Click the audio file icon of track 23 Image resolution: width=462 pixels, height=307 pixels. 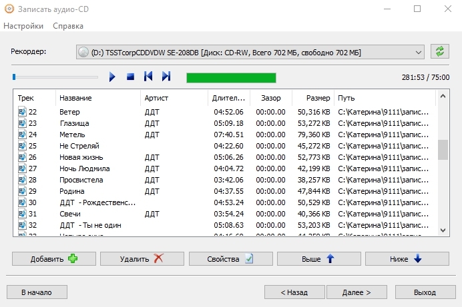(22, 123)
